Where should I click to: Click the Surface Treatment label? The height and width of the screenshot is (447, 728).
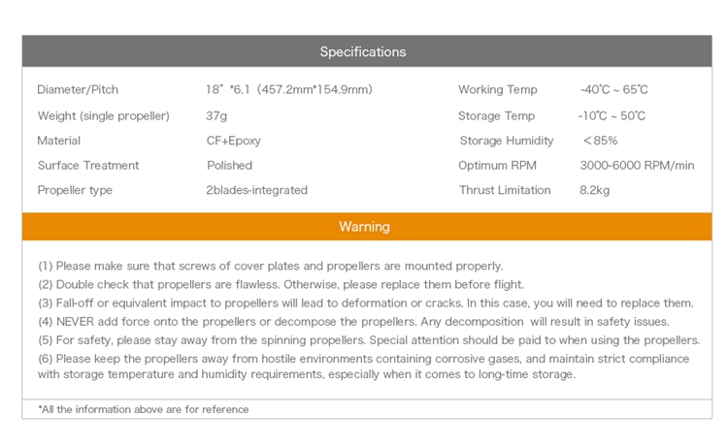click(88, 166)
